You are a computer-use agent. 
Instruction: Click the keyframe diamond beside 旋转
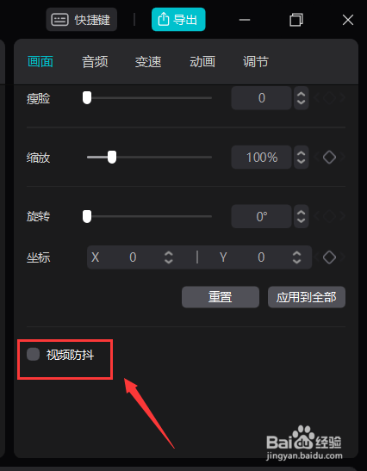(329, 216)
